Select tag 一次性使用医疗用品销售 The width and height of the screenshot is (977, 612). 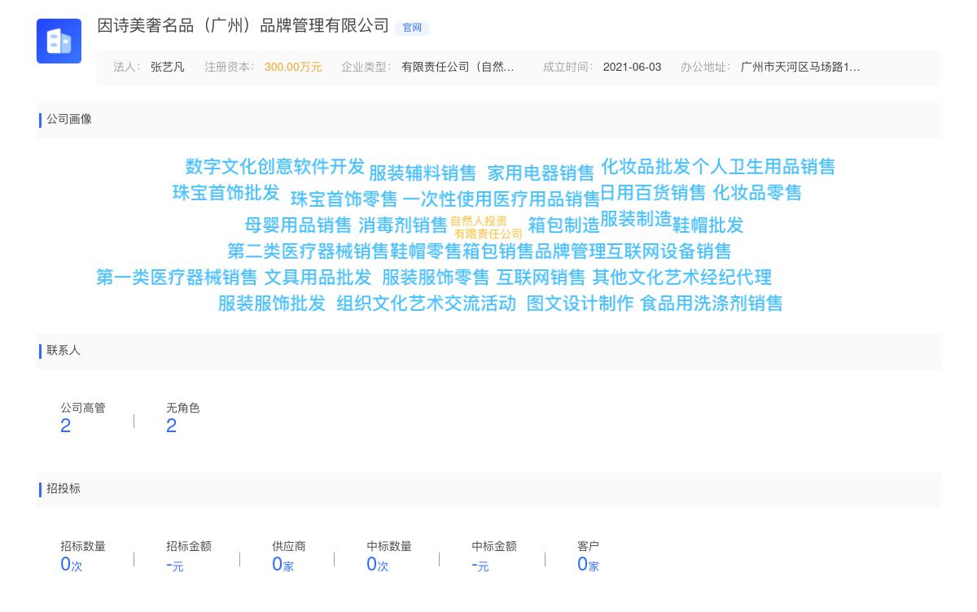click(x=502, y=199)
